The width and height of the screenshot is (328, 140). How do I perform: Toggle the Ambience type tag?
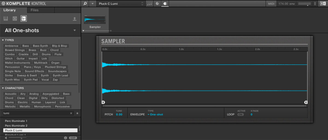tap(11, 46)
